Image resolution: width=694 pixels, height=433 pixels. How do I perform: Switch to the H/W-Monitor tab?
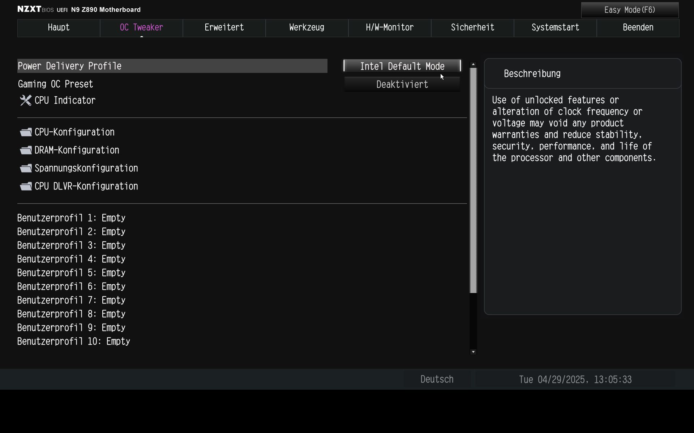point(390,28)
